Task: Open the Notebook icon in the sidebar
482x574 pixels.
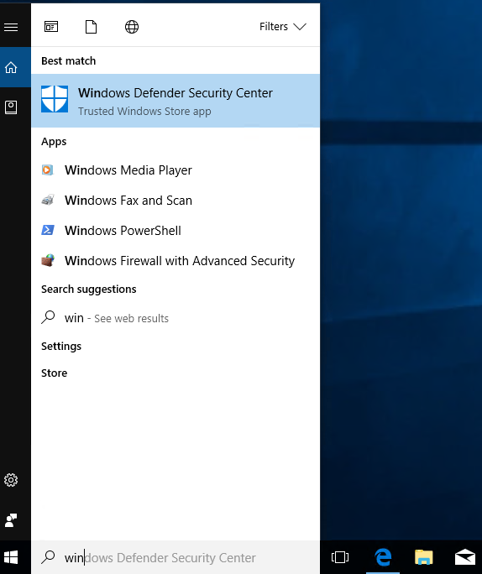Action: [x=11, y=107]
